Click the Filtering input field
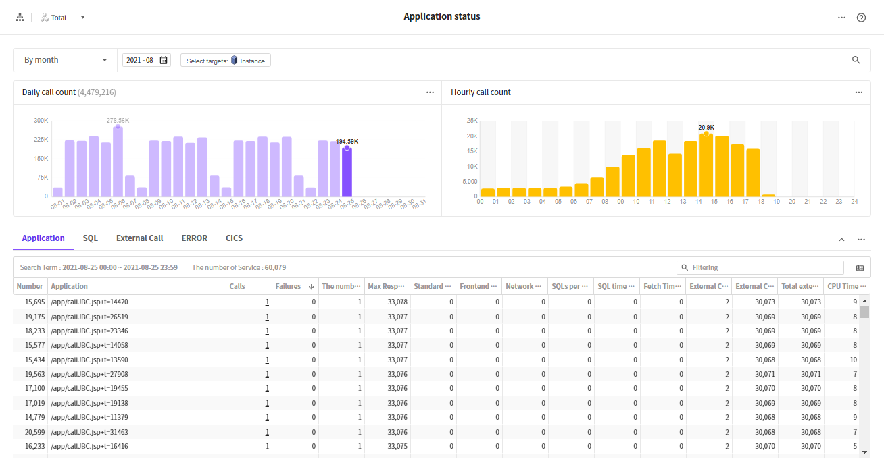The width and height of the screenshot is (884, 463). tap(764, 268)
